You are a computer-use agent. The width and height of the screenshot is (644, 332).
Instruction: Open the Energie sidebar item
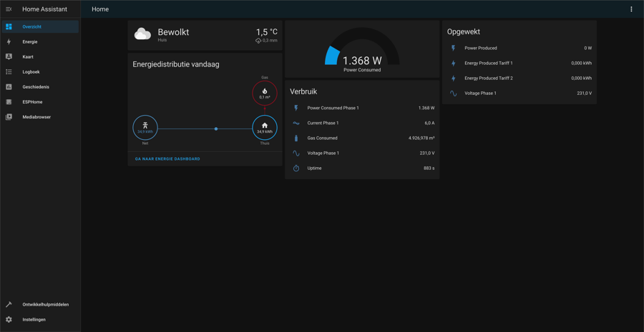[30, 41]
